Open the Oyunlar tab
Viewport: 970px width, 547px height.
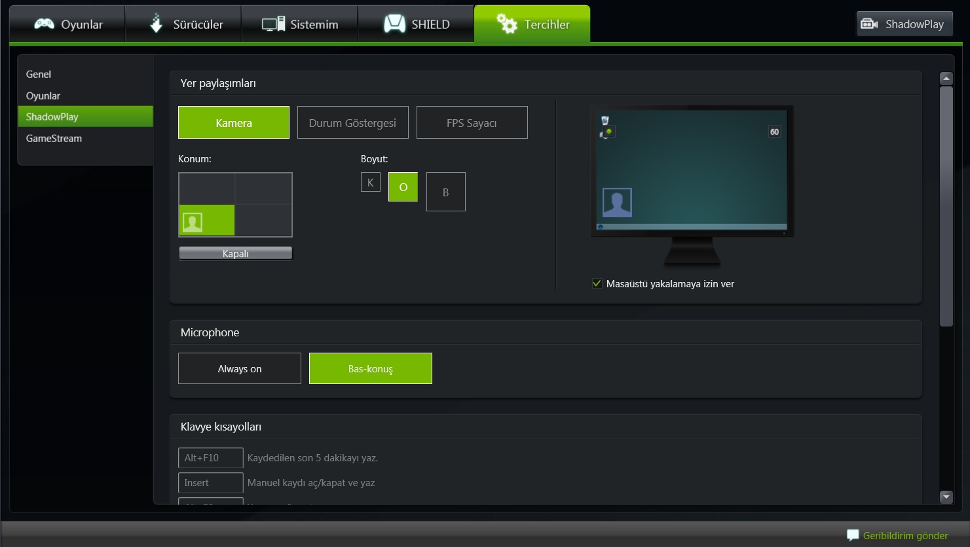click(x=67, y=24)
